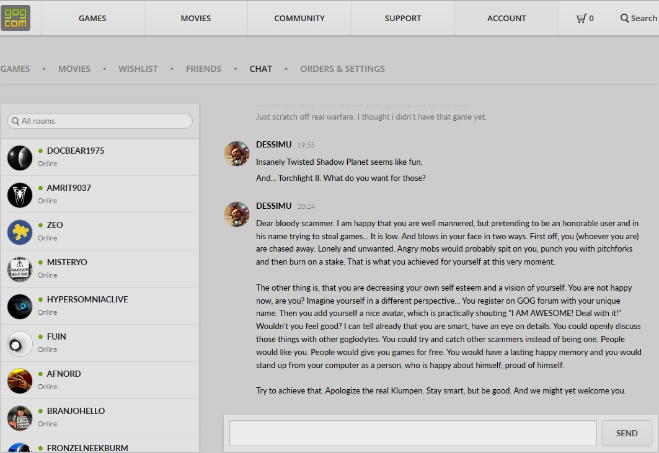Select HYPERSOMNIACLIVE chat room
The image size is (659, 453).
pyautogui.click(x=100, y=306)
